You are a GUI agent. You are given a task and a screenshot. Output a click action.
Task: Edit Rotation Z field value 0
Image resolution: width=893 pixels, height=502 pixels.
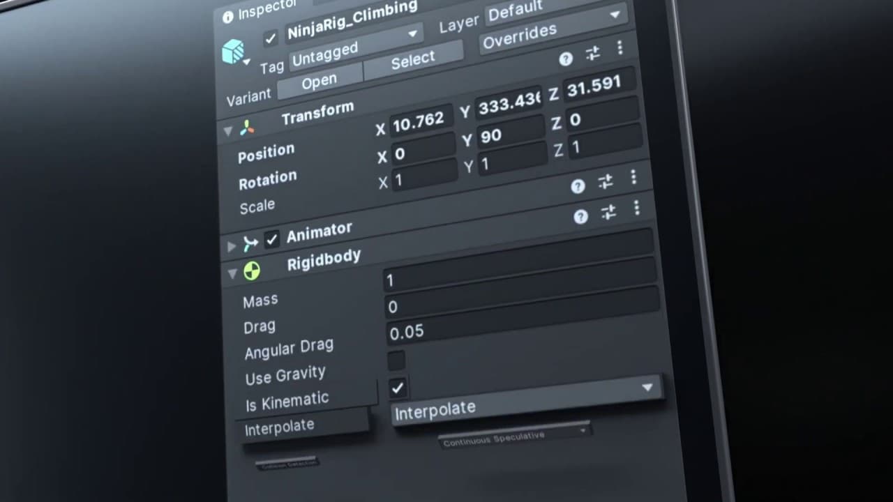pos(601,115)
